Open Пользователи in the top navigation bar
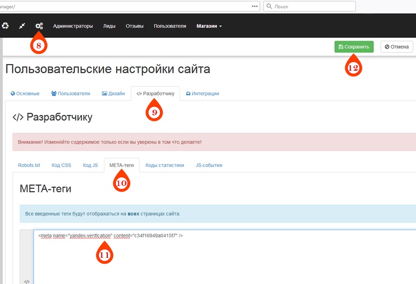 point(170,26)
